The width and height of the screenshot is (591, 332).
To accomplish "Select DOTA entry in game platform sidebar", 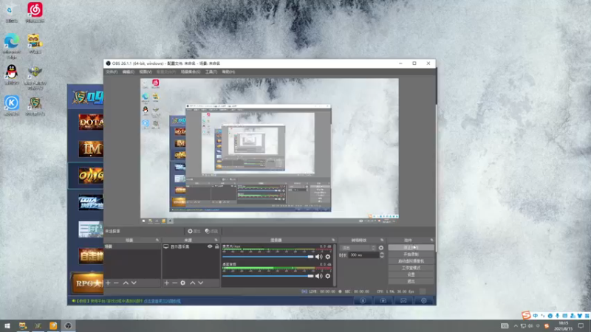I will (90, 122).
